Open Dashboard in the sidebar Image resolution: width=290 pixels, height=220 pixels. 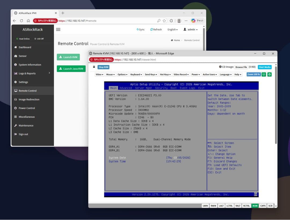pyautogui.click(x=33, y=47)
